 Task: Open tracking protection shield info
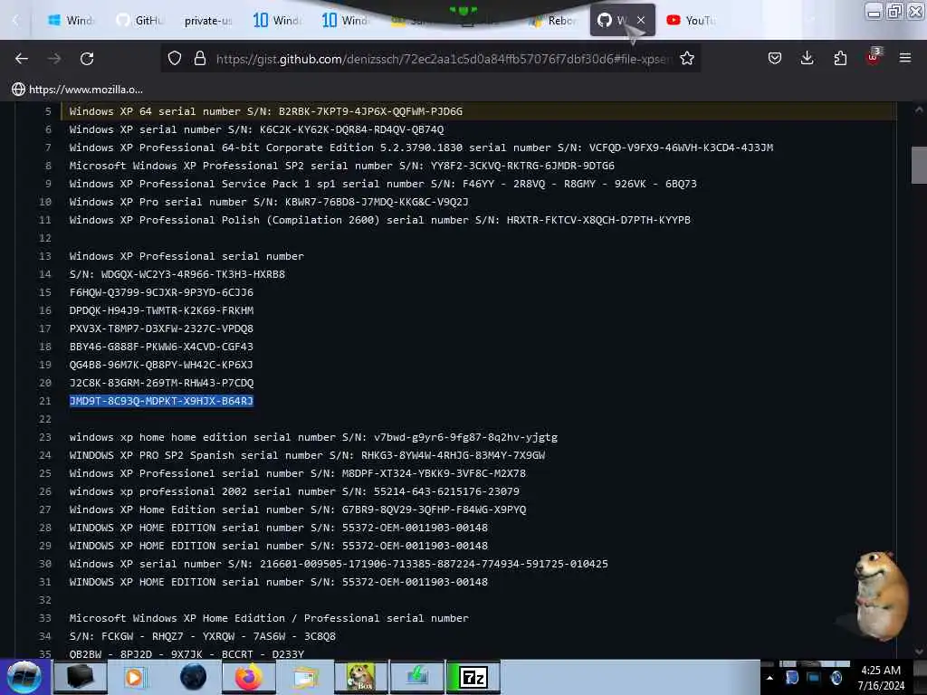pyautogui.click(x=175, y=59)
